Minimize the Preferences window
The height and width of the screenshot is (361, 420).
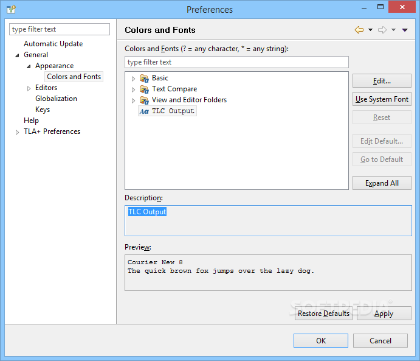(364, 9)
